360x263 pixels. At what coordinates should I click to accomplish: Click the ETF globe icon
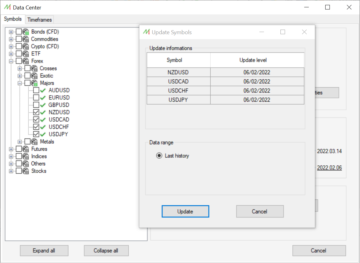(x=26, y=54)
